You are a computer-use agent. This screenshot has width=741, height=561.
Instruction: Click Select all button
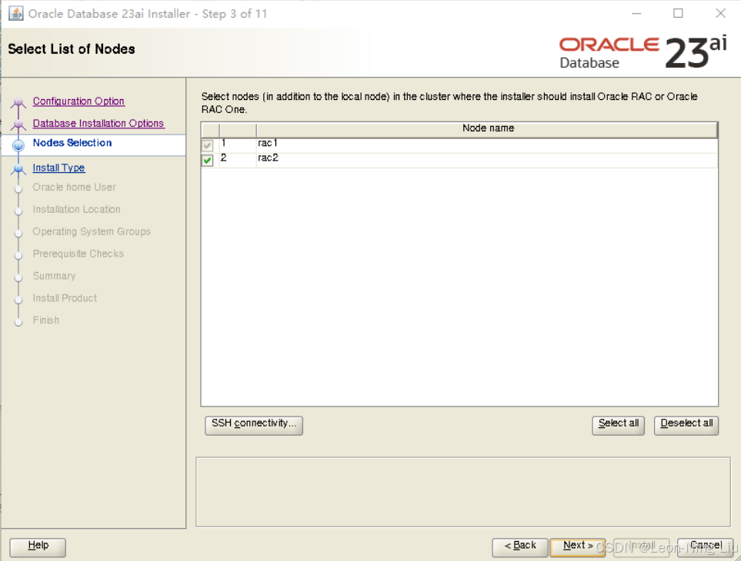[618, 425]
